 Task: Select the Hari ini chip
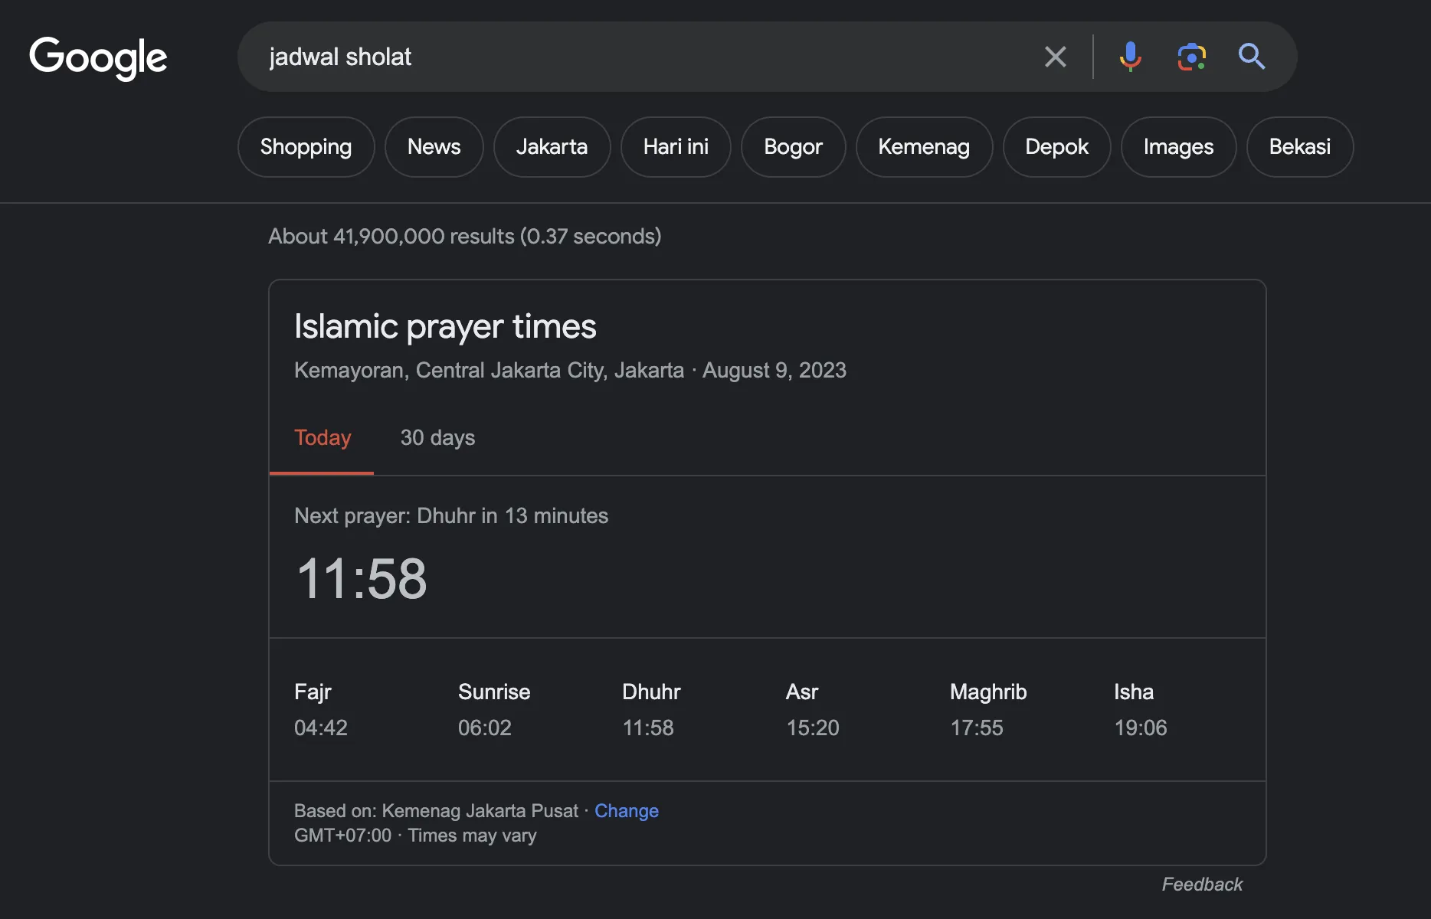pyautogui.click(x=676, y=147)
